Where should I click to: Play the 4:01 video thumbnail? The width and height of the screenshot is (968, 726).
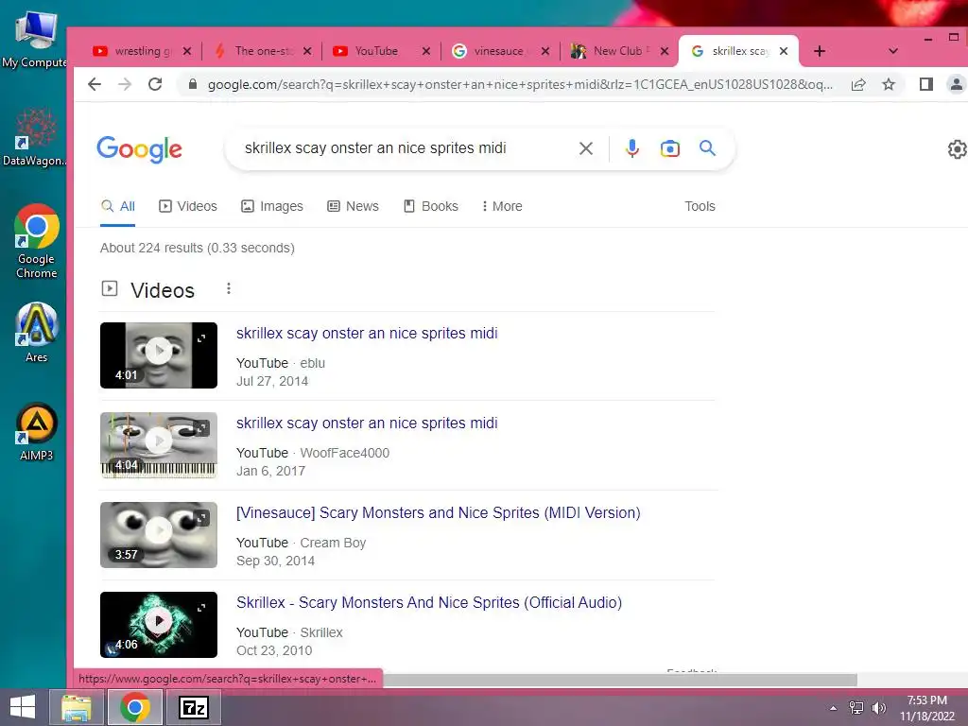159,355
